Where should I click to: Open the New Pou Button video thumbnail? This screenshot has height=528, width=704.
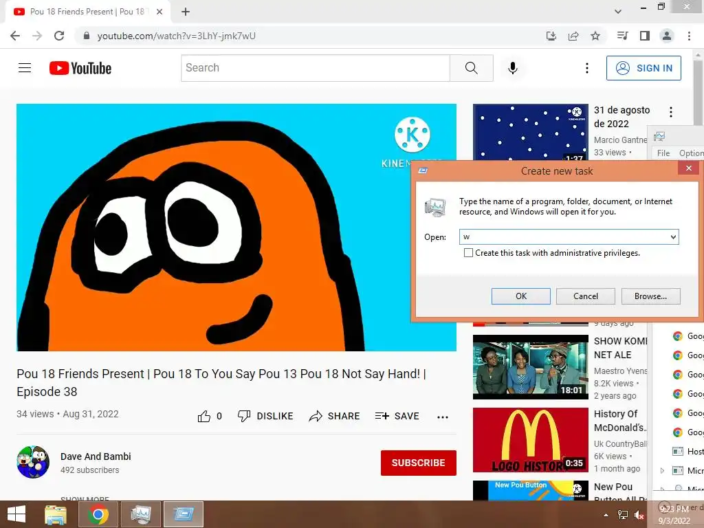pos(530,490)
